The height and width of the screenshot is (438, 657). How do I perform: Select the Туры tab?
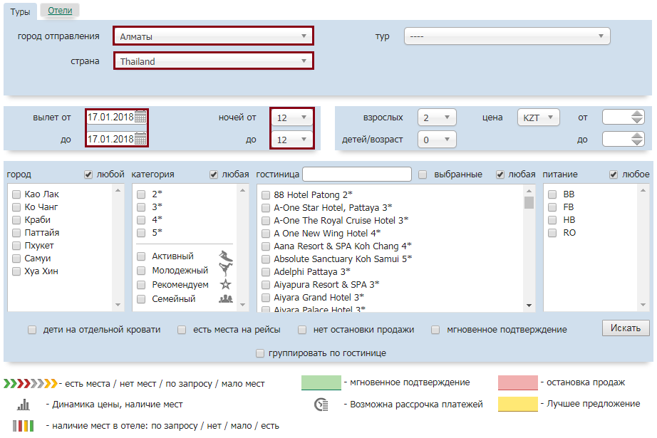click(19, 11)
